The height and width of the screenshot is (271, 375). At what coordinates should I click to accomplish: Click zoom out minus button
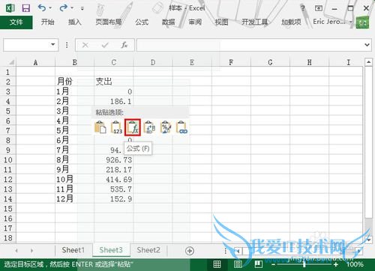[274, 264]
